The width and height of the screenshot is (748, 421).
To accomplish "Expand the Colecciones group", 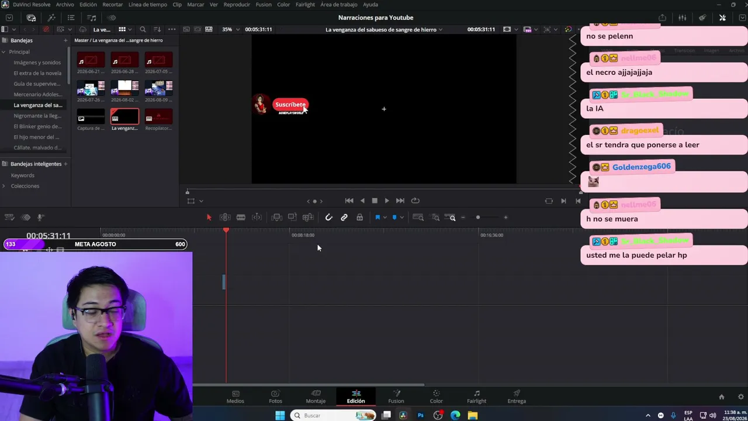I will point(4,186).
